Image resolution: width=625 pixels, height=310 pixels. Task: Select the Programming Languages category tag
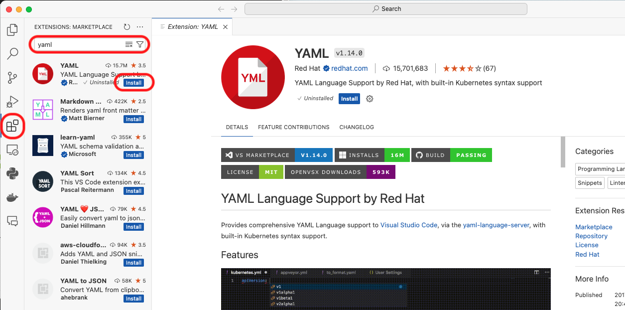click(x=600, y=169)
